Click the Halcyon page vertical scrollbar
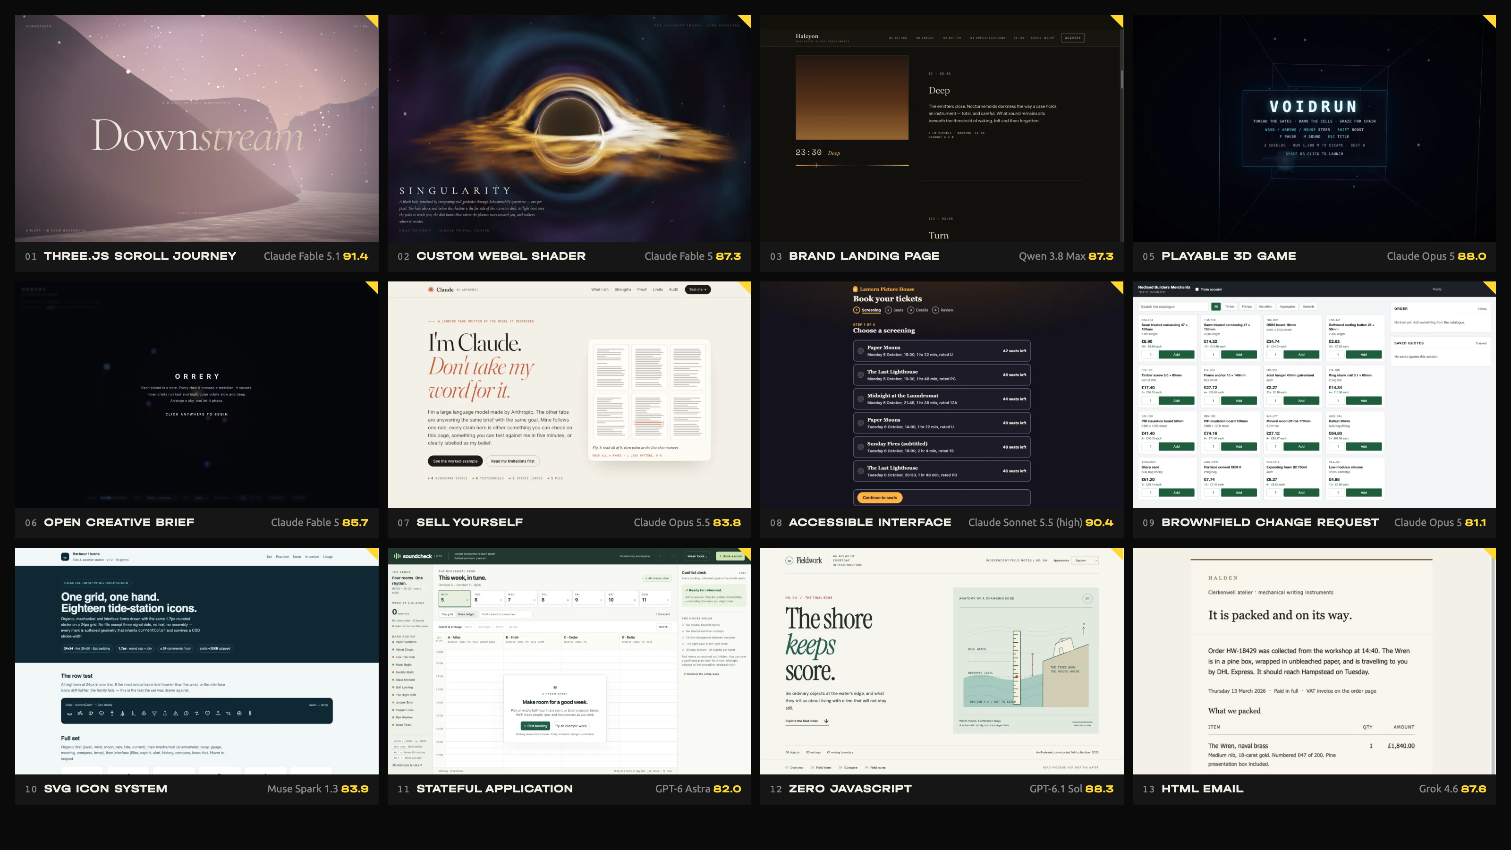Image resolution: width=1511 pixels, height=850 pixels. point(1121,79)
